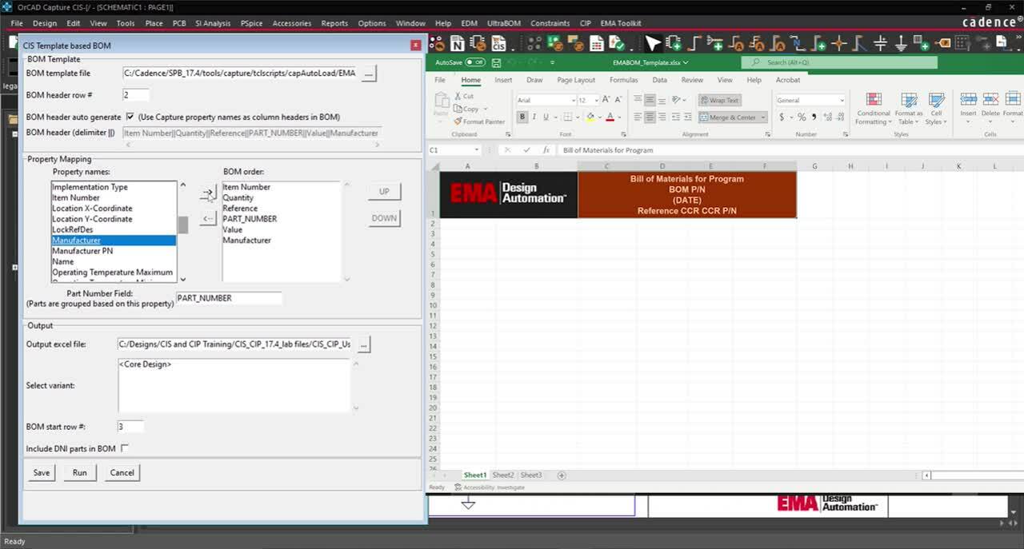The width and height of the screenshot is (1024, 549).
Task: Click the Run button in the BOM dialog
Action: (x=79, y=472)
